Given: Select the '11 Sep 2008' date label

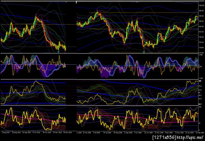Looking at the screenshot, I should (x=128, y=133).
